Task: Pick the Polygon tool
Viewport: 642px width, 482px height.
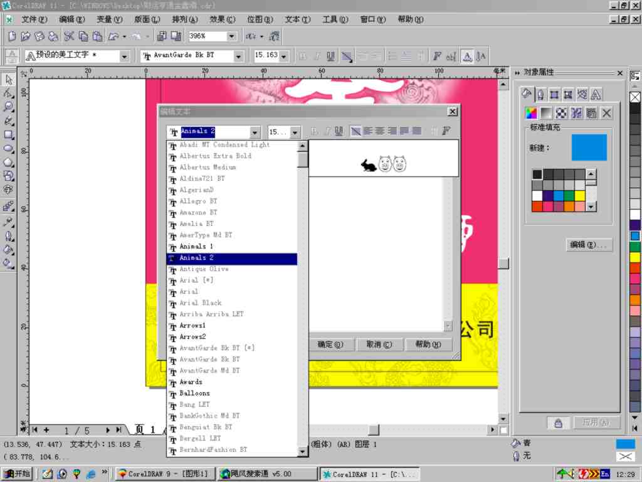Action: click(x=9, y=163)
